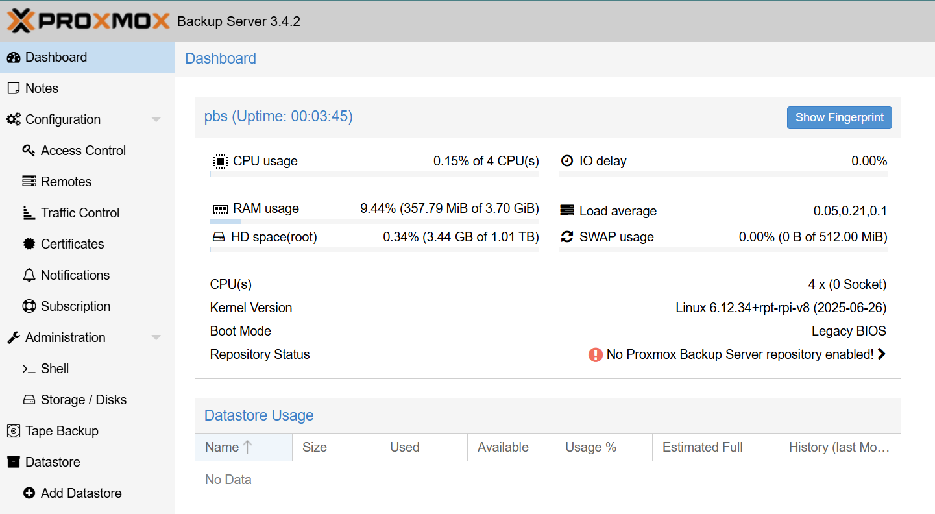Click the Tape Backup icon
The height and width of the screenshot is (514, 935).
pos(14,431)
